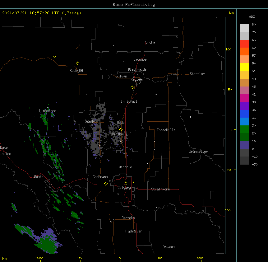Select the 39 dBZ purple color swatch
268x262 pixels.
244,106
